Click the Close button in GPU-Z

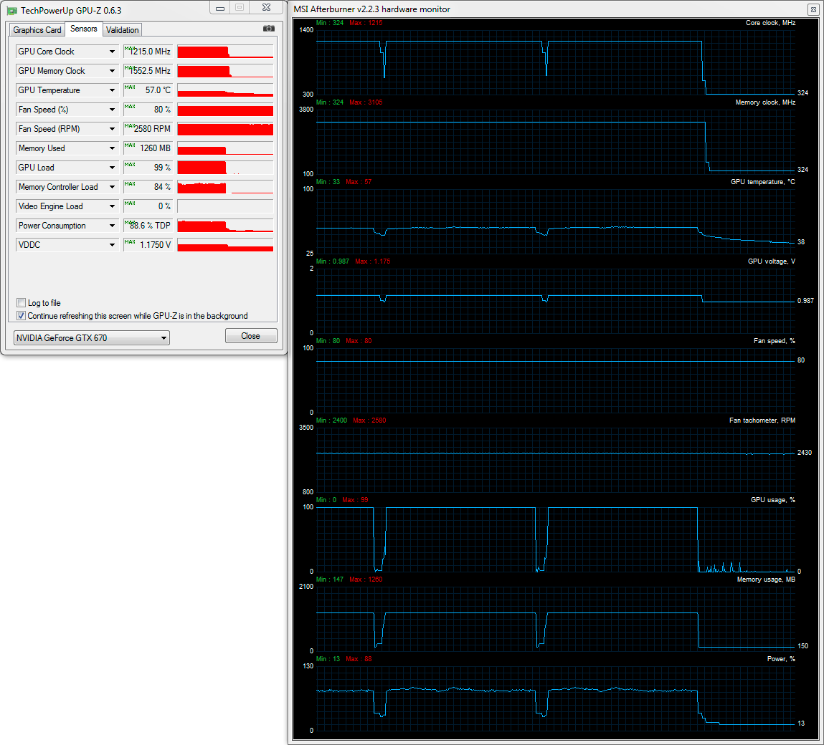251,336
